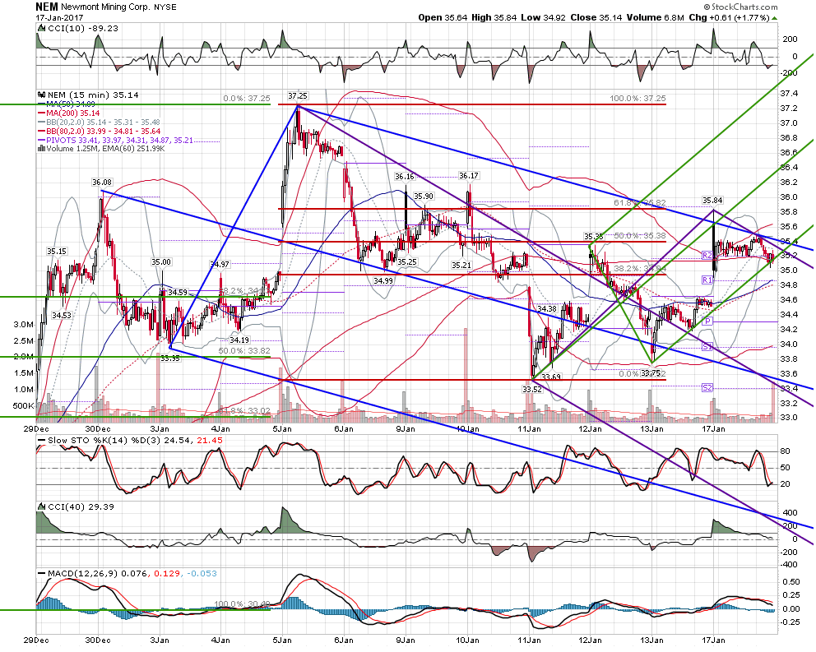Click the 100.0%: 37.25 Fibonacci label
This screenshot has height=652, width=816.
[637, 99]
